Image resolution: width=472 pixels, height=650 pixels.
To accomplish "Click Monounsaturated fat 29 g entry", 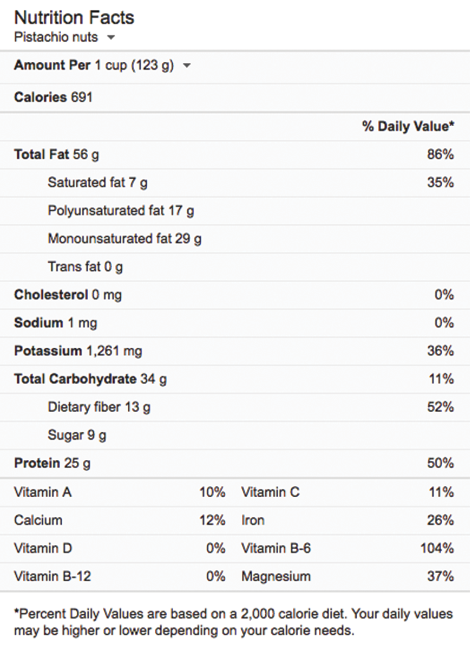I will [x=124, y=239].
